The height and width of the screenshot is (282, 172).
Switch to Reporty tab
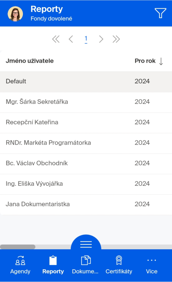tap(53, 265)
